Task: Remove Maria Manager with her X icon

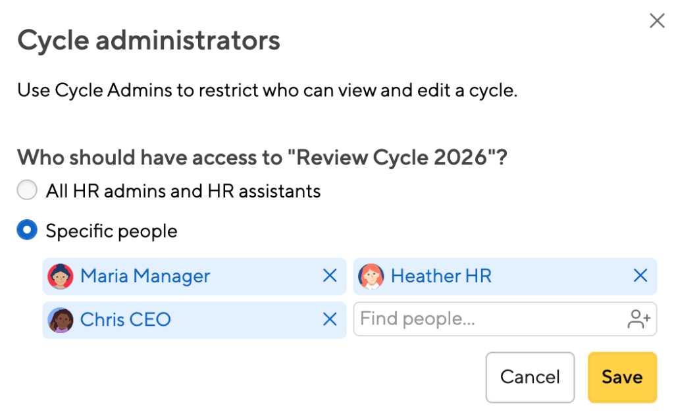Action: (330, 276)
